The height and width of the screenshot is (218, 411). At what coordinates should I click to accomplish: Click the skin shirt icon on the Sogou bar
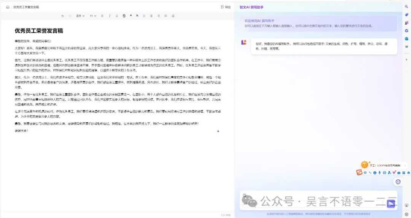point(394,172)
